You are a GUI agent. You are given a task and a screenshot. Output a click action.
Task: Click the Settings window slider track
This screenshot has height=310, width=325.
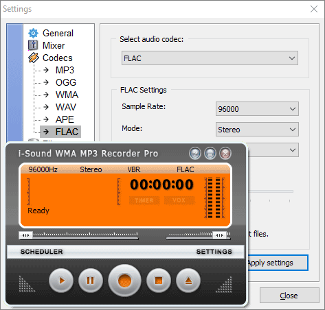pyautogui.click(x=271, y=191)
